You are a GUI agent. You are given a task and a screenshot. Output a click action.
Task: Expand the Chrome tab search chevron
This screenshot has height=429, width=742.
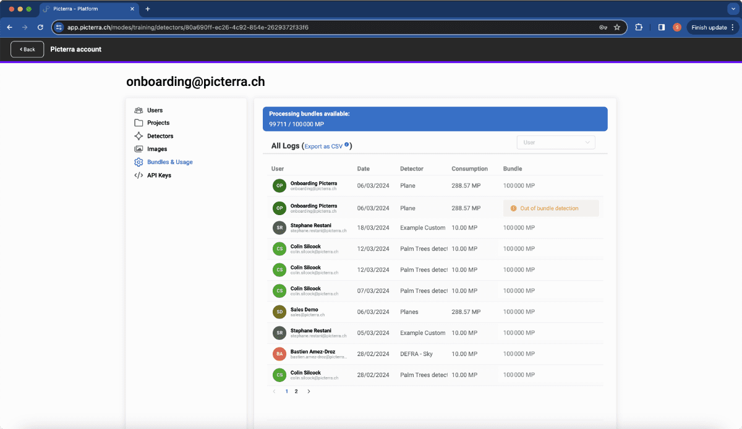click(733, 9)
